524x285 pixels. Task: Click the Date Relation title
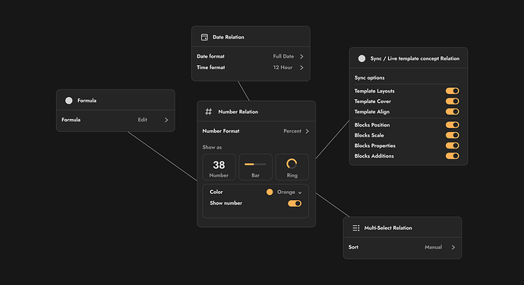(x=229, y=37)
